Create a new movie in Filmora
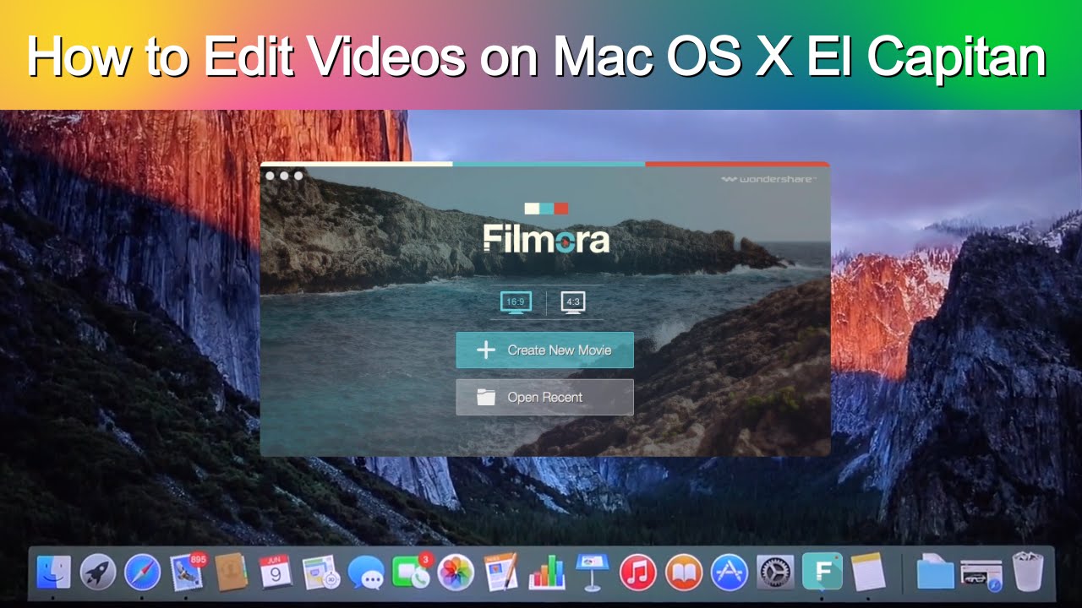1082x608 pixels. 544,350
